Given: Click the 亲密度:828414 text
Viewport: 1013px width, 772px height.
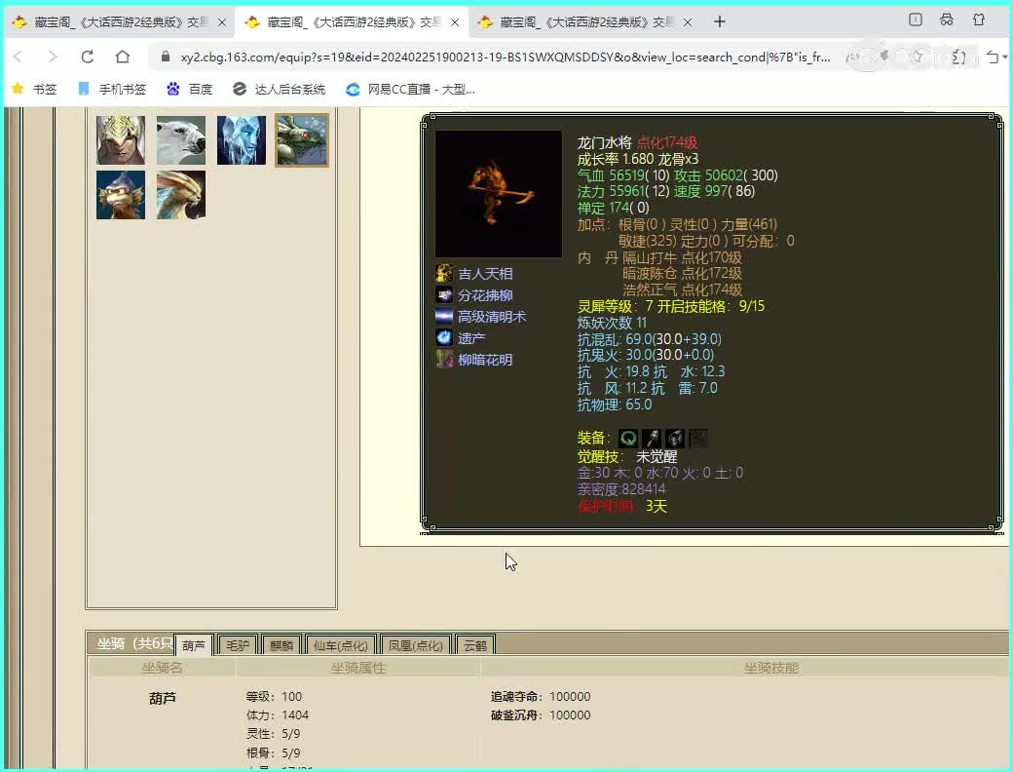Looking at the screenshot, I should point(621,489).
